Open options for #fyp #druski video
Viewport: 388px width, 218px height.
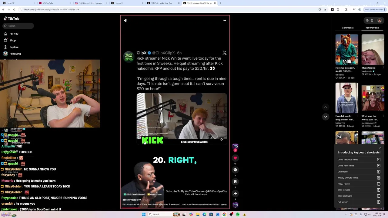(x=383, y=68)
